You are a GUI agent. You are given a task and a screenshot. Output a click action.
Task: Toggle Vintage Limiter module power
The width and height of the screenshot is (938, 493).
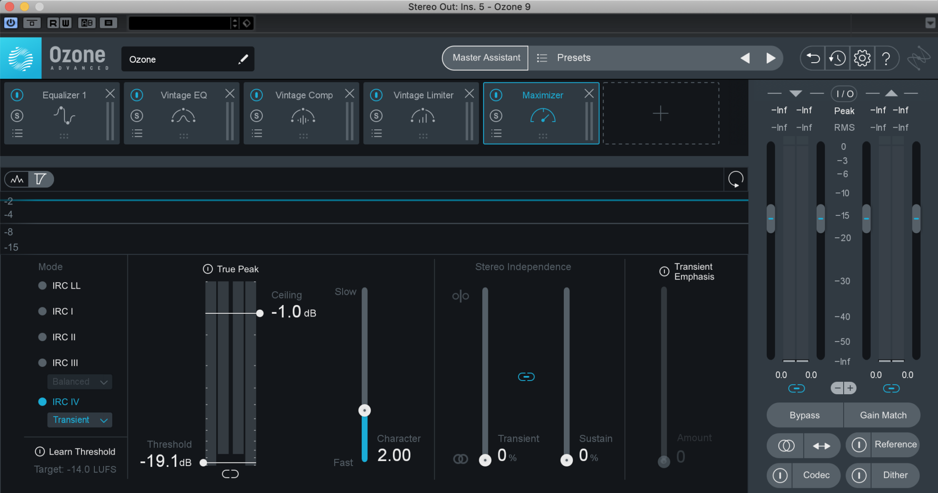(376, 95)
